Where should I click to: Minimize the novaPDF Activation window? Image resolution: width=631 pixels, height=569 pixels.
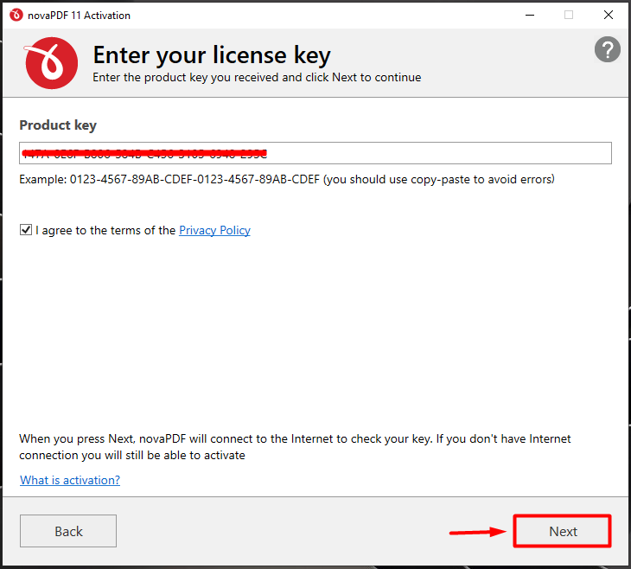(x=527, y=15)
